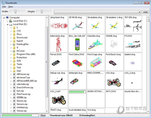Click the folder icon named 1
Viewport: 151px width, 118px height.
pos(14,28)
